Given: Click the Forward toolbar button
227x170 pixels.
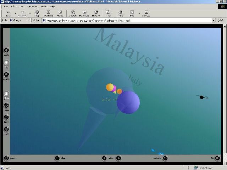Looking at the screenshot, I should (23, 13).
